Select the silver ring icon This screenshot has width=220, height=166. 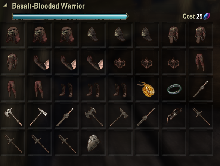(x=174, y=89)
